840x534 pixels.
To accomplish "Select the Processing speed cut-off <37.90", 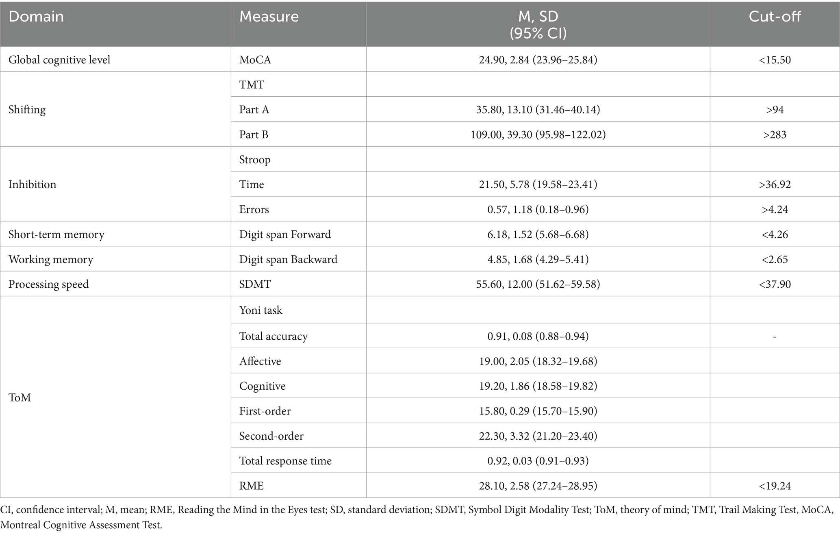I will tap(775, 284).
